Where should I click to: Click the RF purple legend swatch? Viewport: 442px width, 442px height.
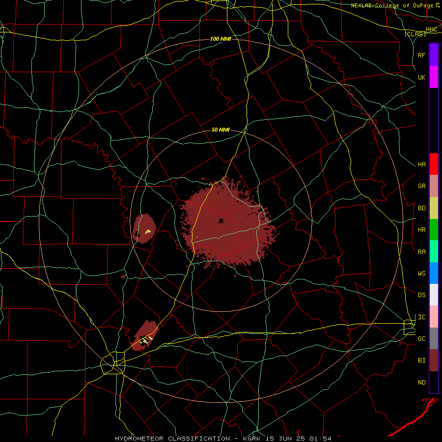pyautogui.click(x=434, y=55)
